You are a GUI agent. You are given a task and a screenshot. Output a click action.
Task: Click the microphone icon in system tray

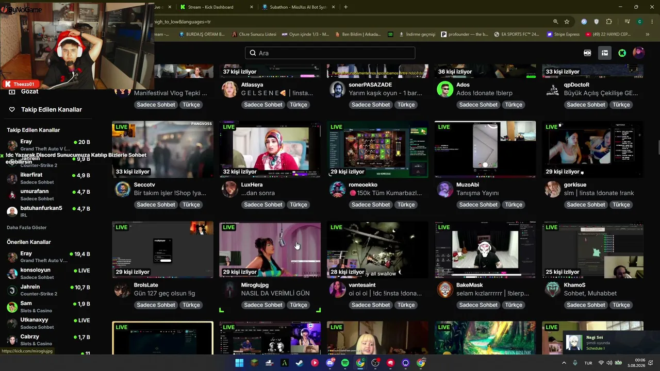(x=575, y=363)
